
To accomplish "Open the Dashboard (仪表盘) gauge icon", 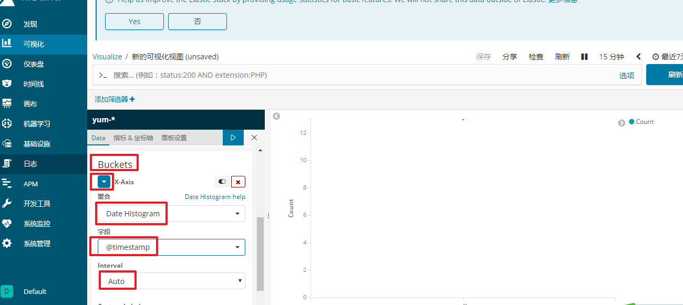I will pyautogui.click(x=7, y=64).
